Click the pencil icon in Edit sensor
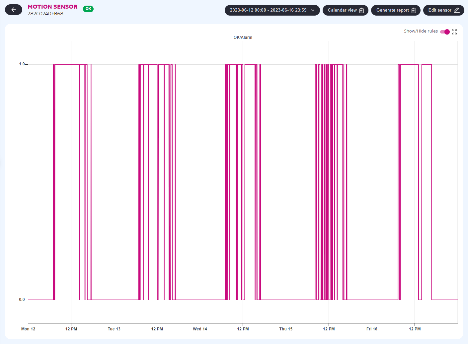 pos(457,10)
